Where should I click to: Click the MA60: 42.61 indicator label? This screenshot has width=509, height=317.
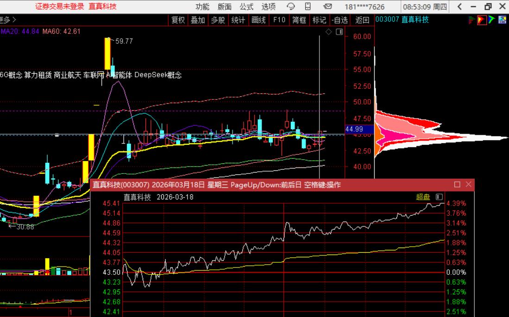pos(61,31)
